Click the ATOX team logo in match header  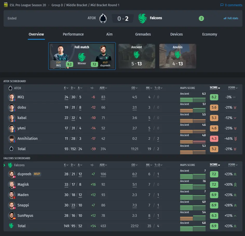(x=103, y=18)
